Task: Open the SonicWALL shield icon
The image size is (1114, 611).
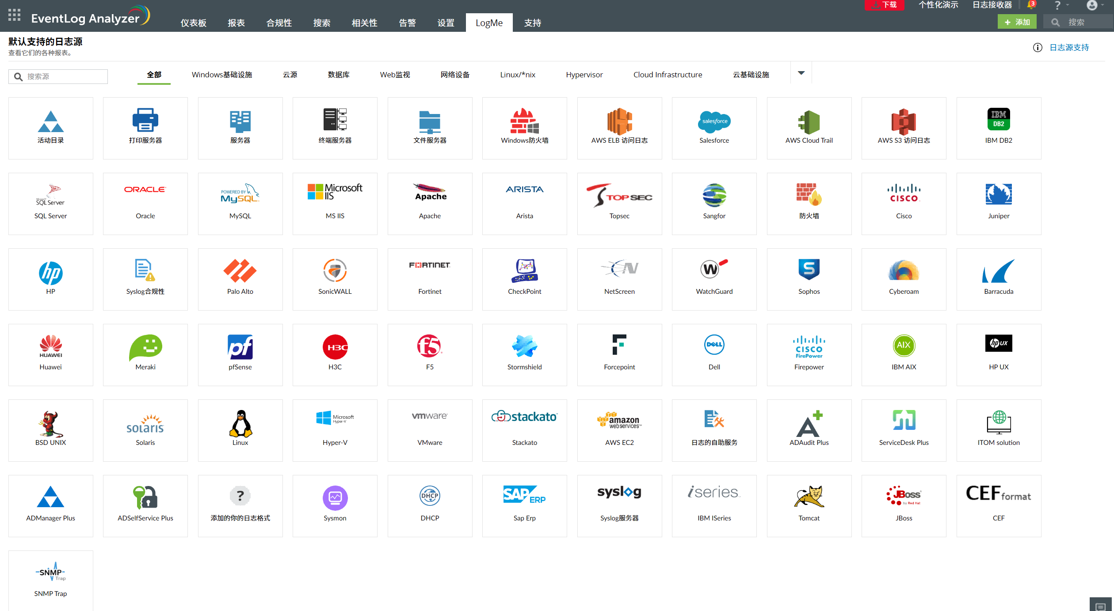Action: 335,270
